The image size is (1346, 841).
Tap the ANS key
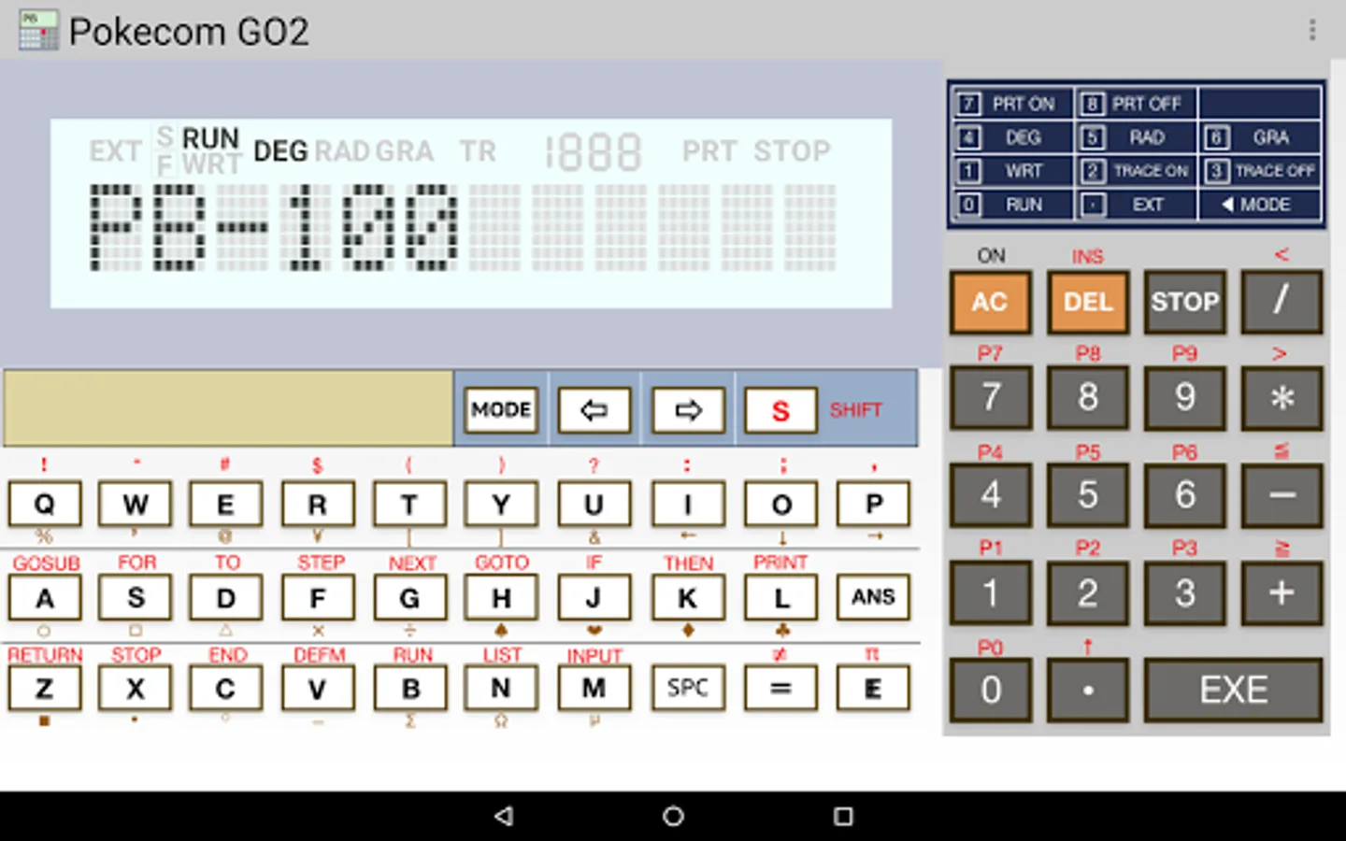click(873, 597)
